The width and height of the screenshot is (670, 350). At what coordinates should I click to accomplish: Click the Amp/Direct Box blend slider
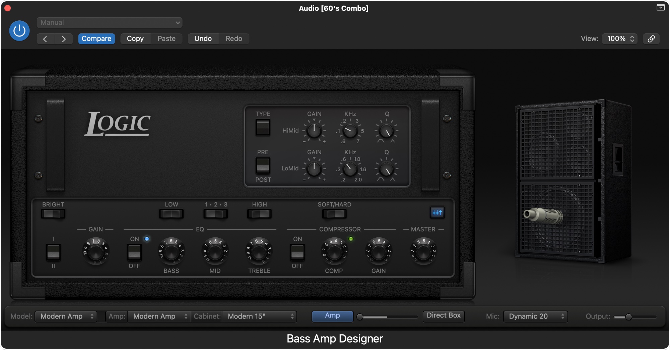(x=388, y=317)
